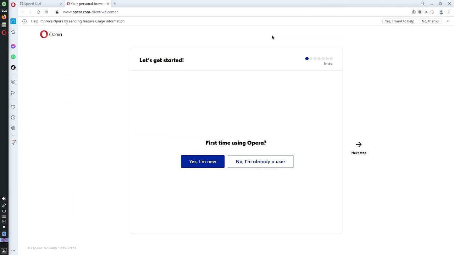Open My Flow arrow in sidebar
Image resolution: width=454 pixels, height=255 pixels.
click(13, 93)
